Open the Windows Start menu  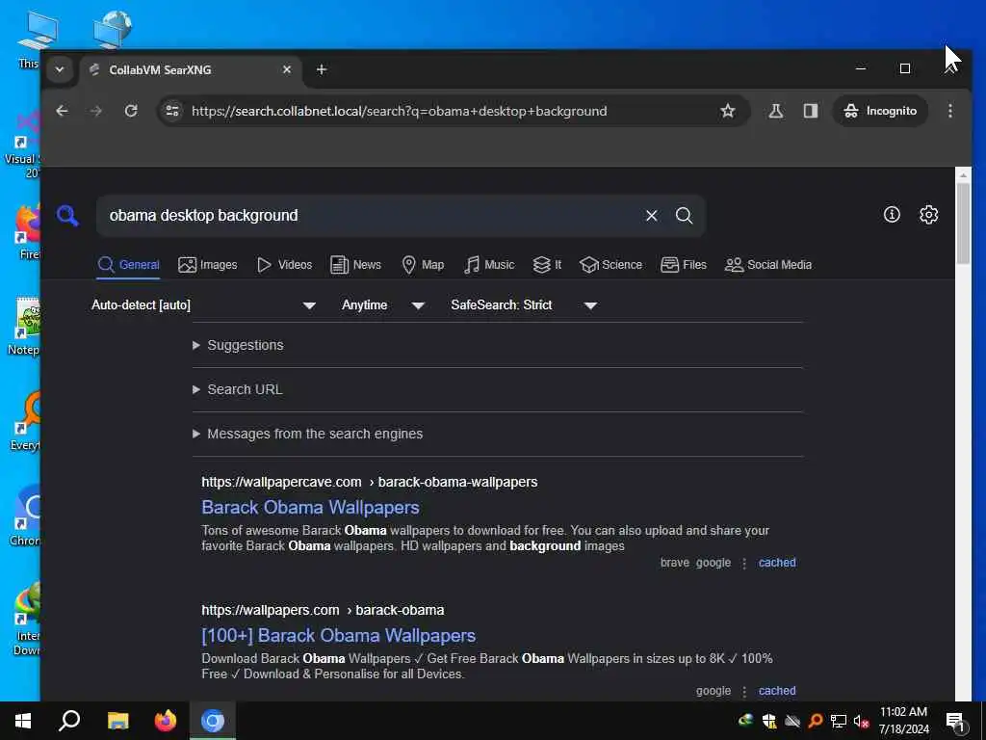coord(23,721)
